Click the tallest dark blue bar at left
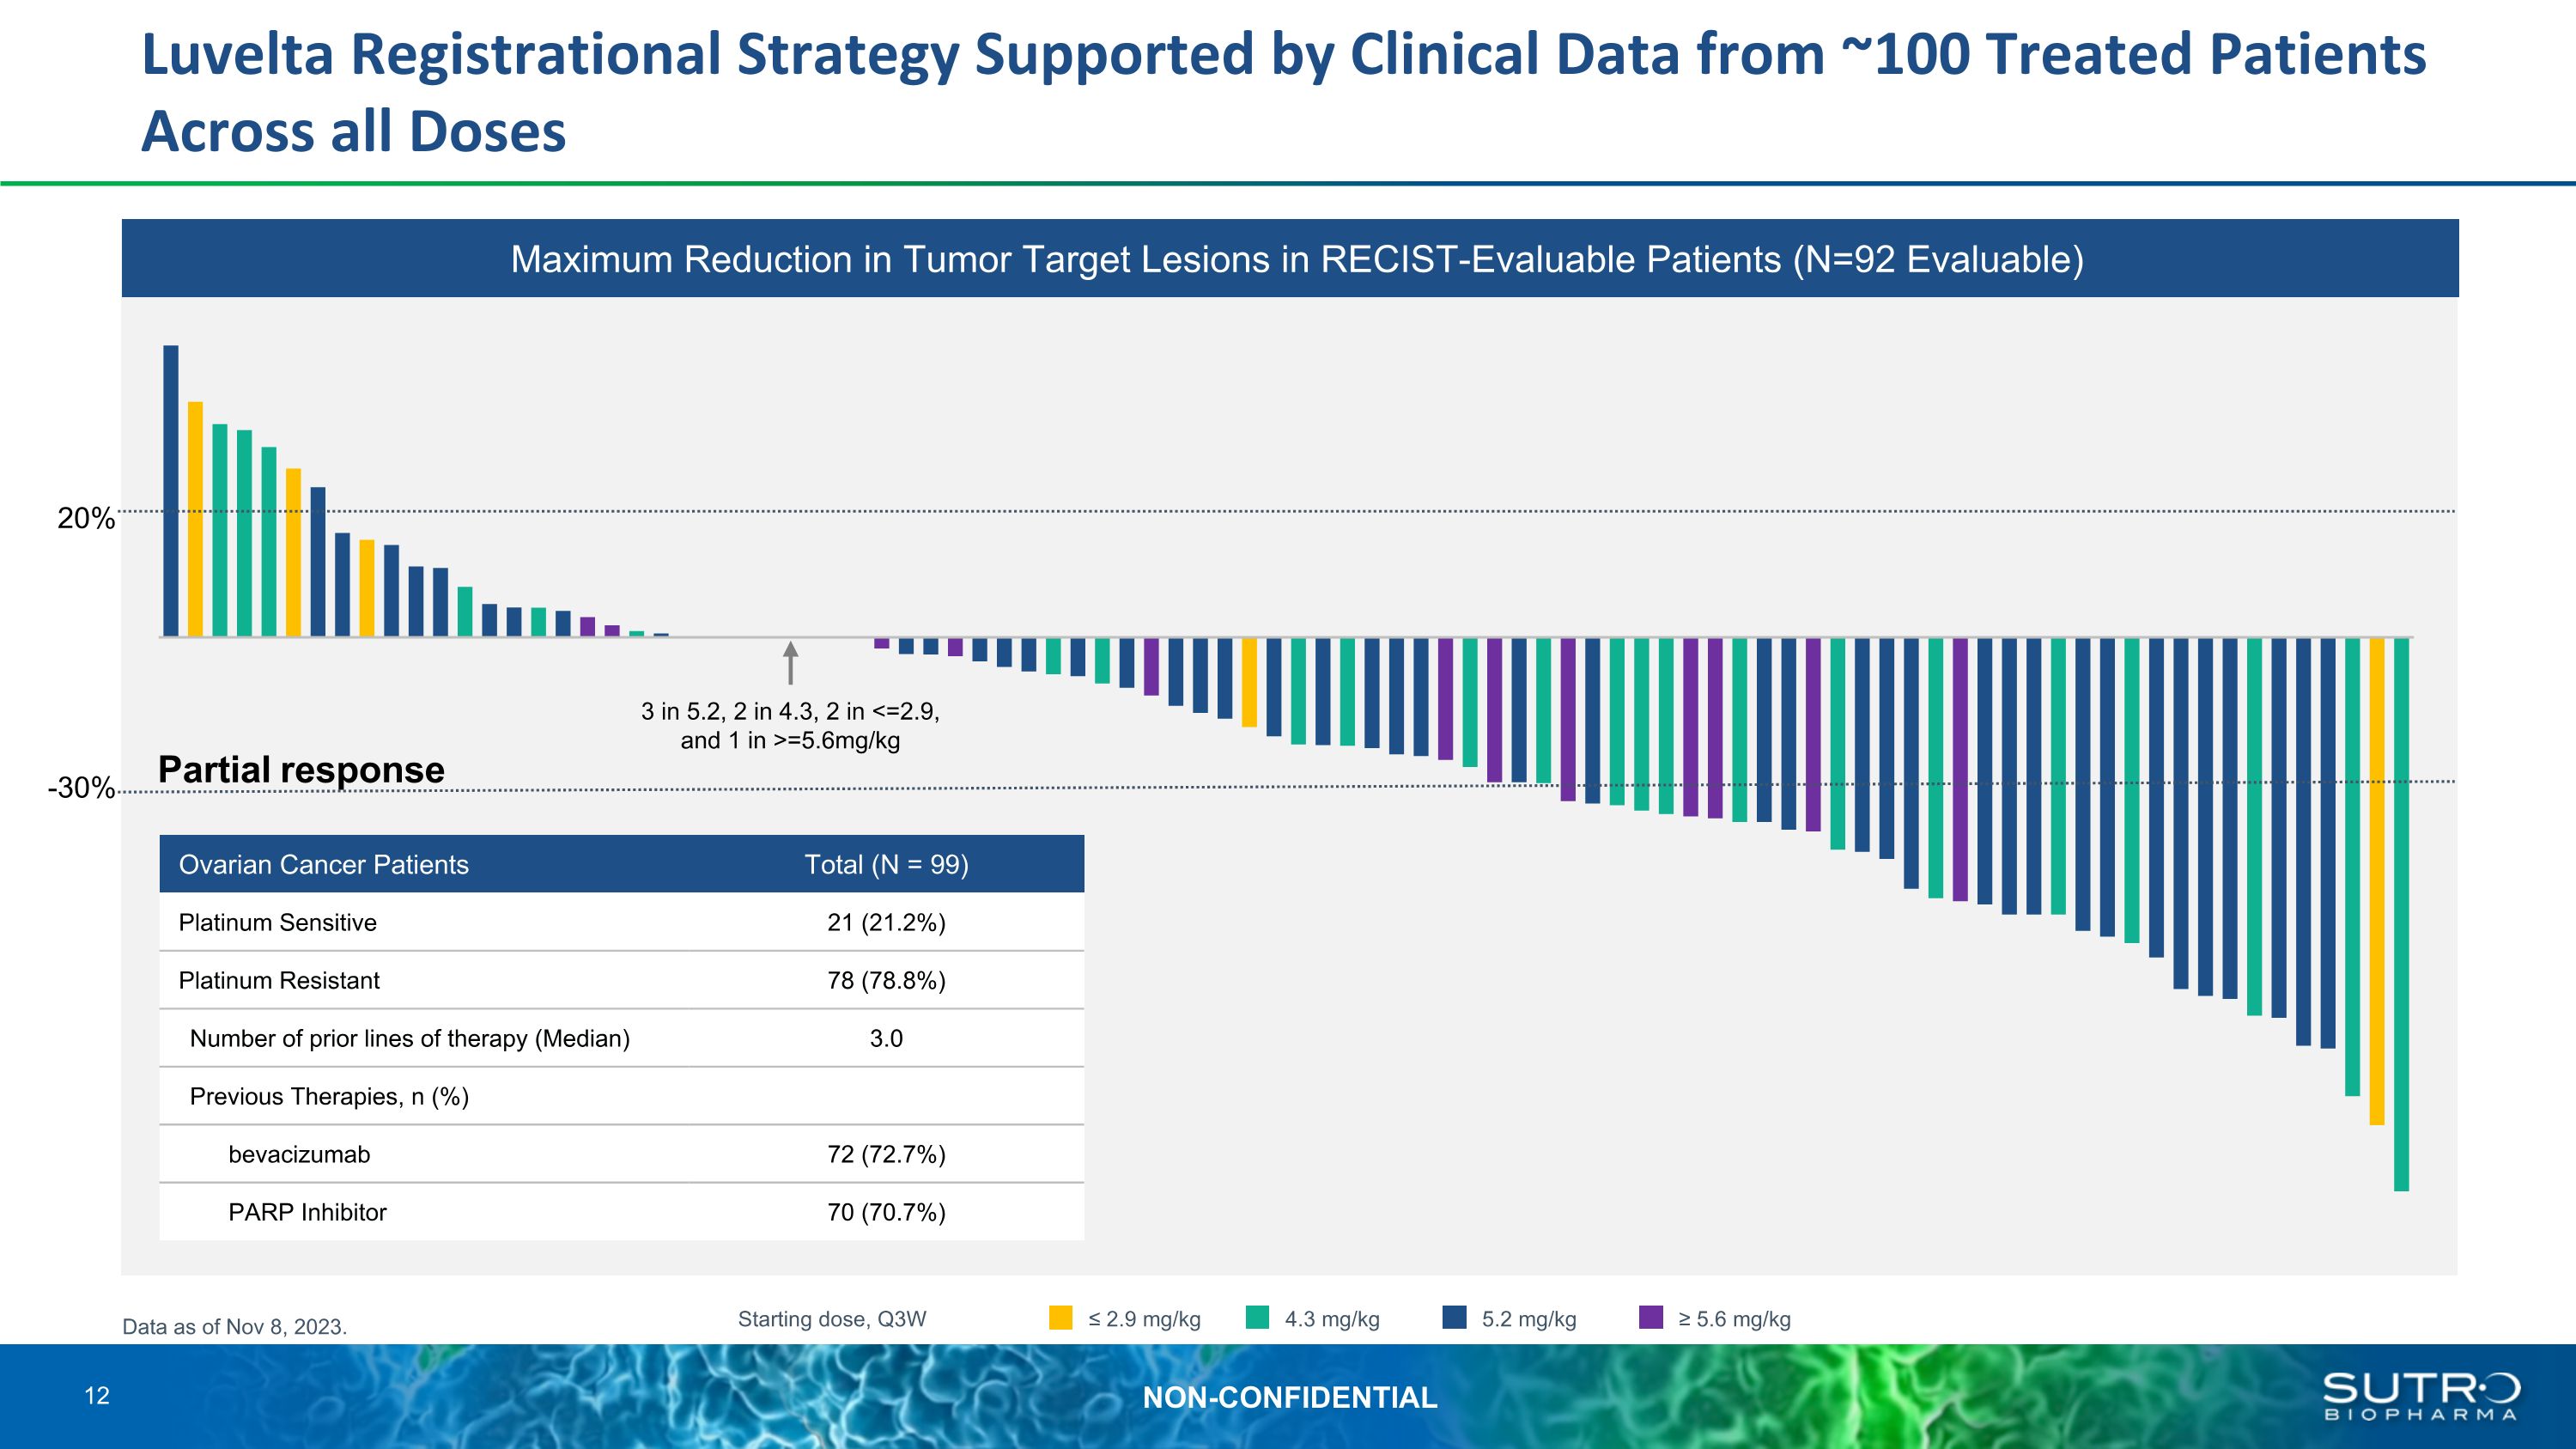The image size is (2576, 1449). coord(171,490)
